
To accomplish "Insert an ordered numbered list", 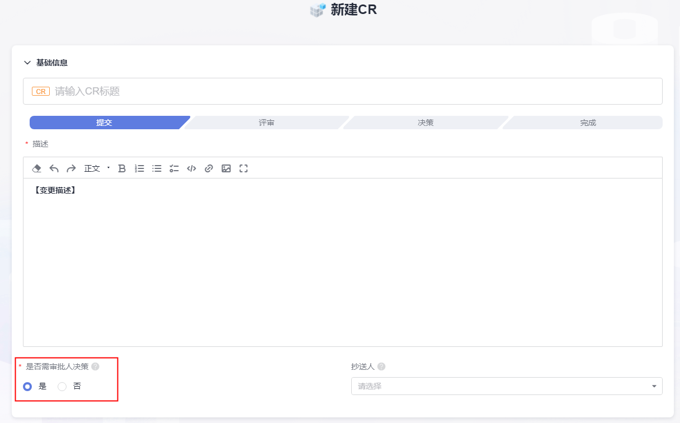I will [140, 168].
